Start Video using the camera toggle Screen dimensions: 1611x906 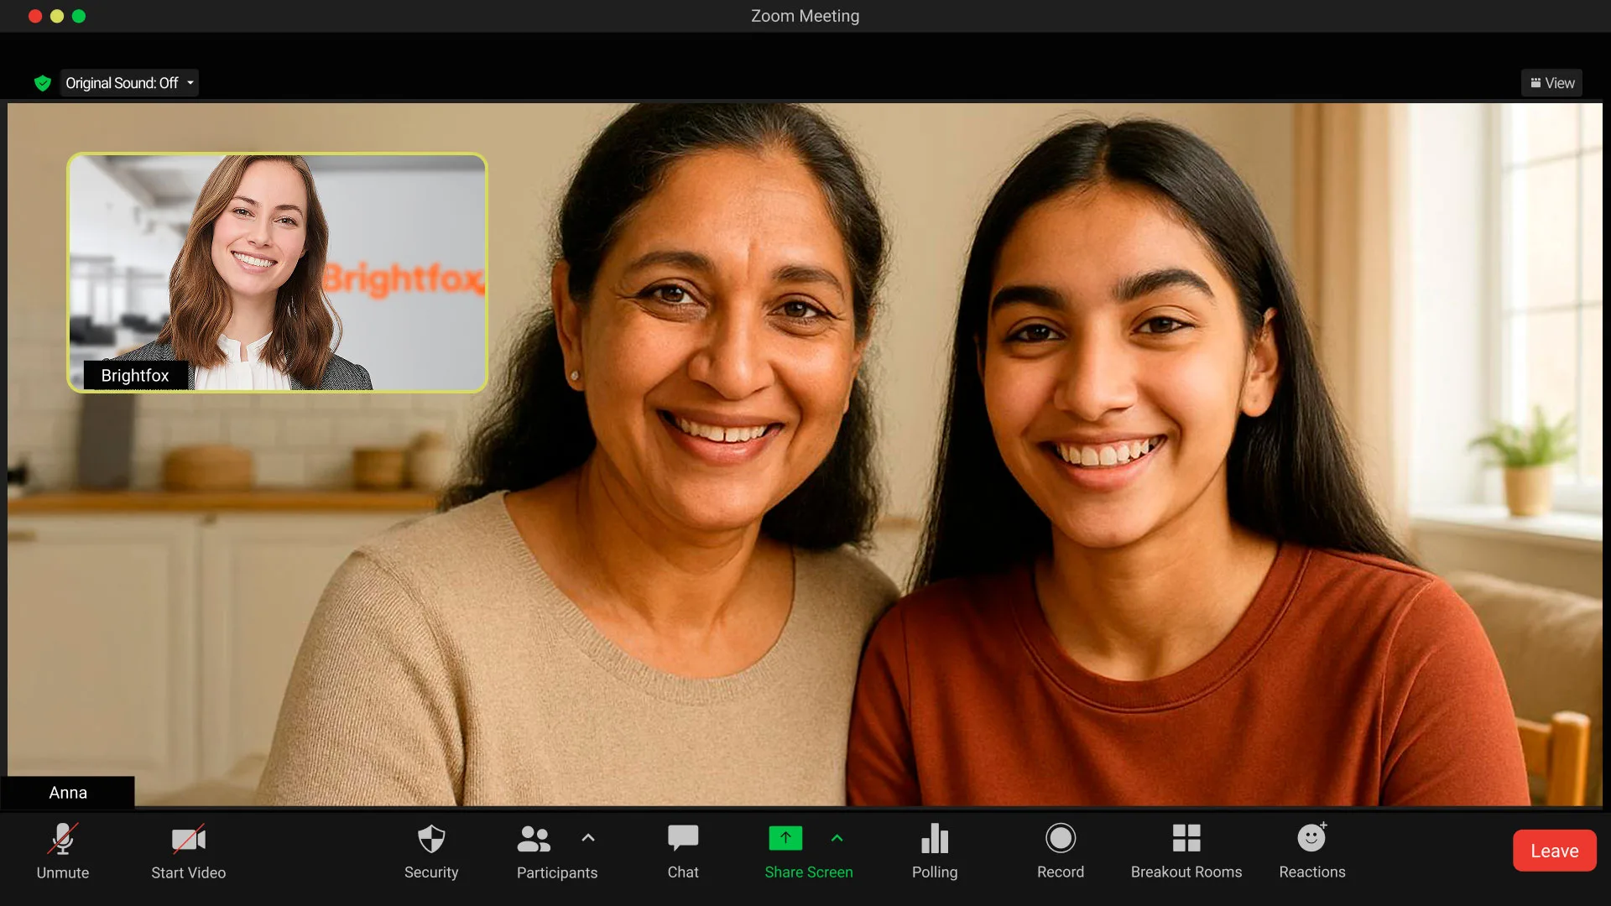pos(189,839)
